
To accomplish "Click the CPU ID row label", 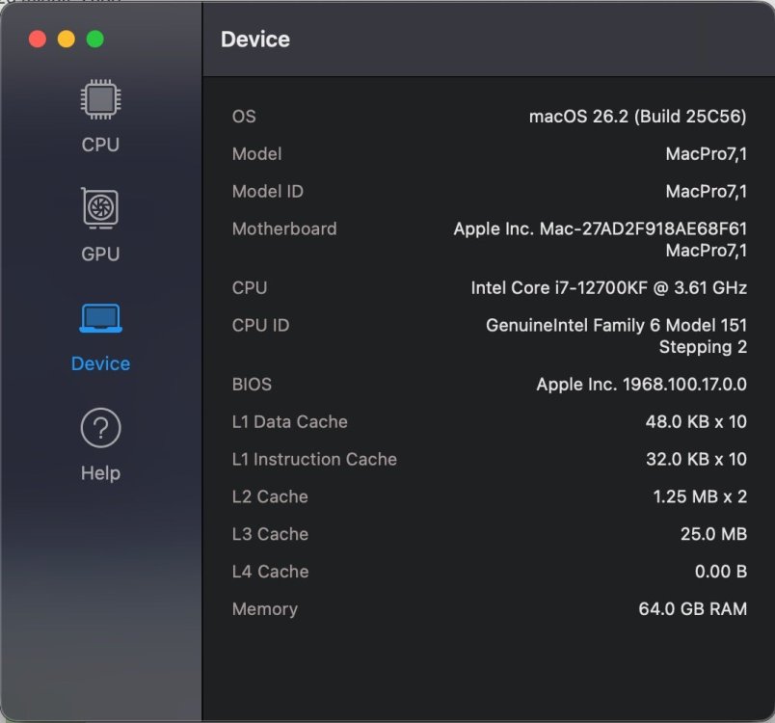I will click(x=260, y=326).
